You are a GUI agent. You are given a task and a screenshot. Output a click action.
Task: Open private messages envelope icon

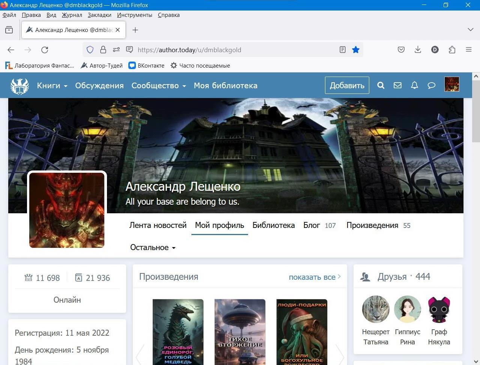click(397, 85)
